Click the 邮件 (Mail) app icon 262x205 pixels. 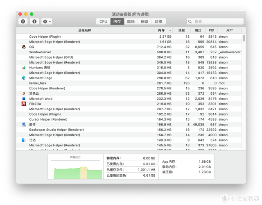[23, 125]
